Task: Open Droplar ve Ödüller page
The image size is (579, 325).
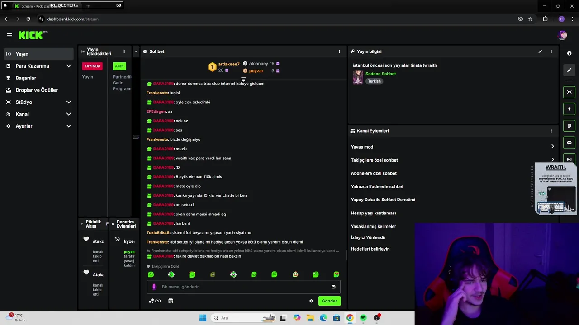Action: [x=38, y=90]
